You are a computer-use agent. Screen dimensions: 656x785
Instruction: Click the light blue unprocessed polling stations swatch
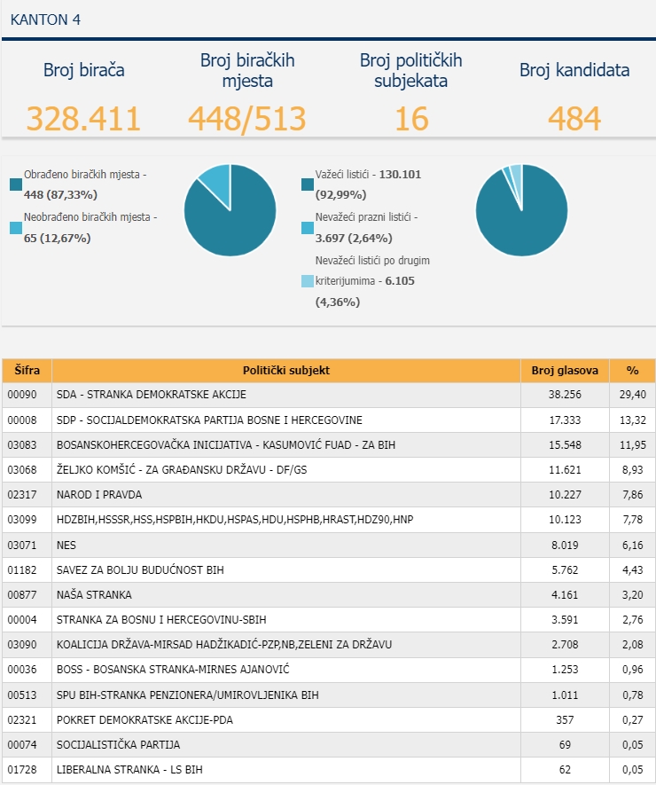(16, 228)
